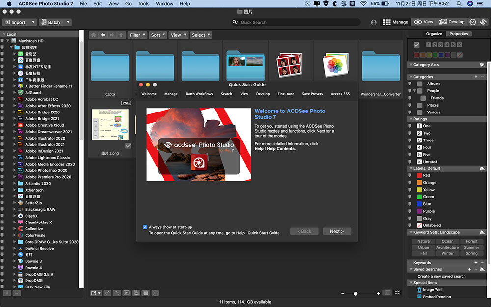Open Labels: Default gear settings
Viewport: 491px width, 307px height.
tap(482, 168)
